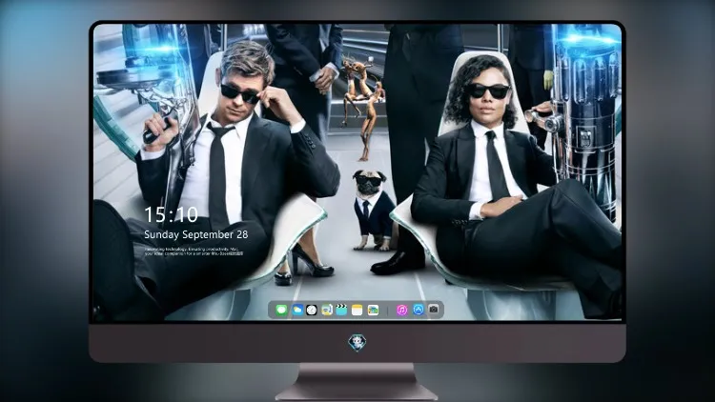The height and width of the screenshot is (402, 715).
Task: Open the clapperboard video app in dock
Action: pyautogui.click(x=341, y=311)
